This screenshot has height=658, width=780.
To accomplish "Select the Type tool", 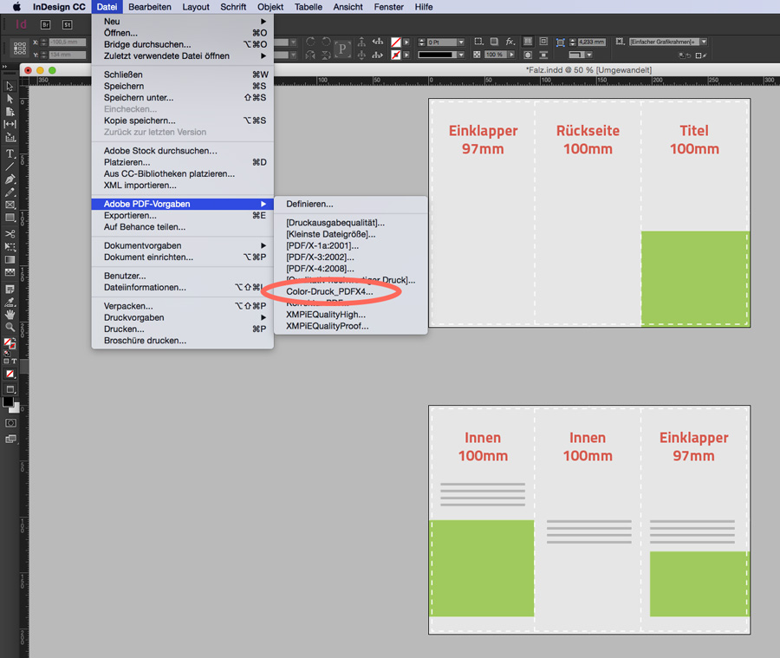I will click(10, 153).
